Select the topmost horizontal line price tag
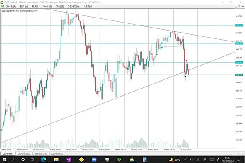Screen dimensions: 245x163 pyautogui.click(x=239, y=25)
